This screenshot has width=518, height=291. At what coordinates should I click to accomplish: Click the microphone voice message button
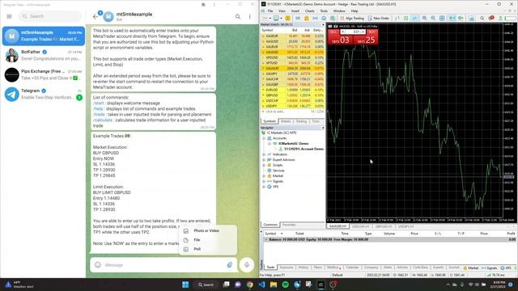[x=247, y=264]
